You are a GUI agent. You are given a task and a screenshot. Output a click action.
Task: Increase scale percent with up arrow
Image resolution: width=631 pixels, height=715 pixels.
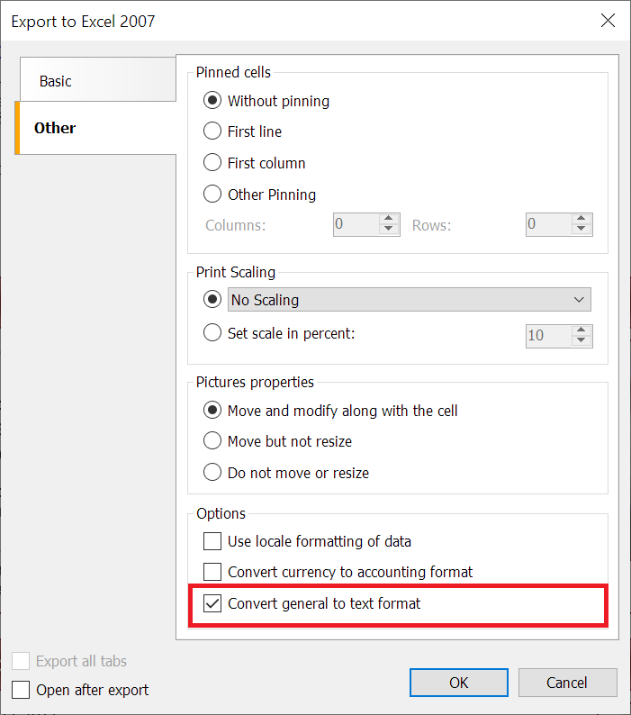coord(582,329)
